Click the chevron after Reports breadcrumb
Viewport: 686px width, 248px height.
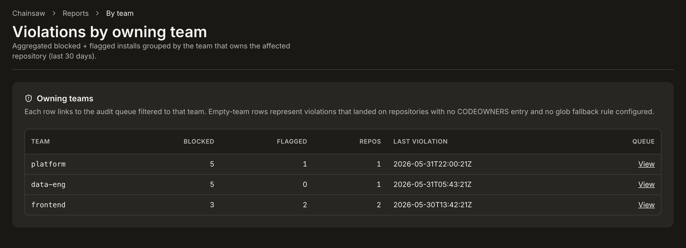[x=97, y=13]
